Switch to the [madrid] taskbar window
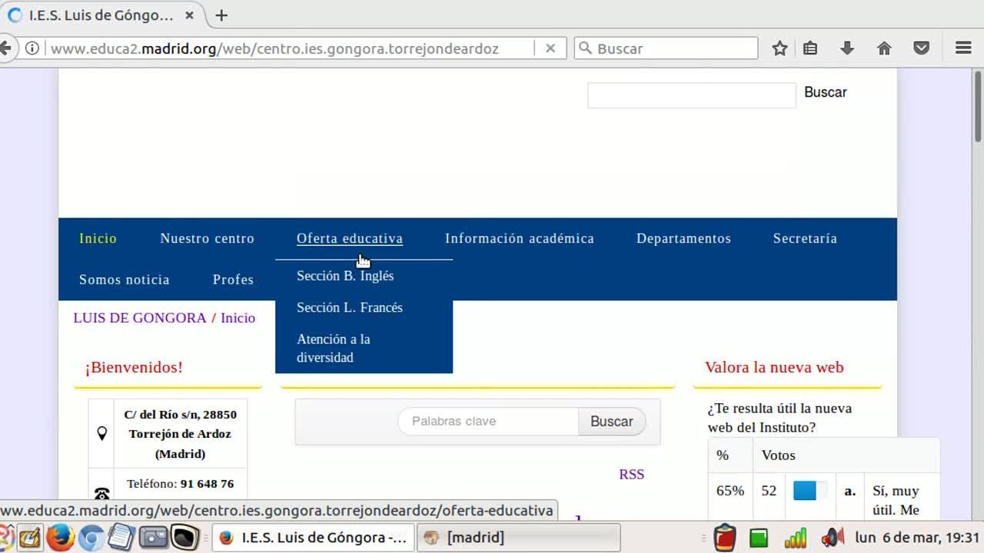984x553 pixels. click(x=519, y=538)
